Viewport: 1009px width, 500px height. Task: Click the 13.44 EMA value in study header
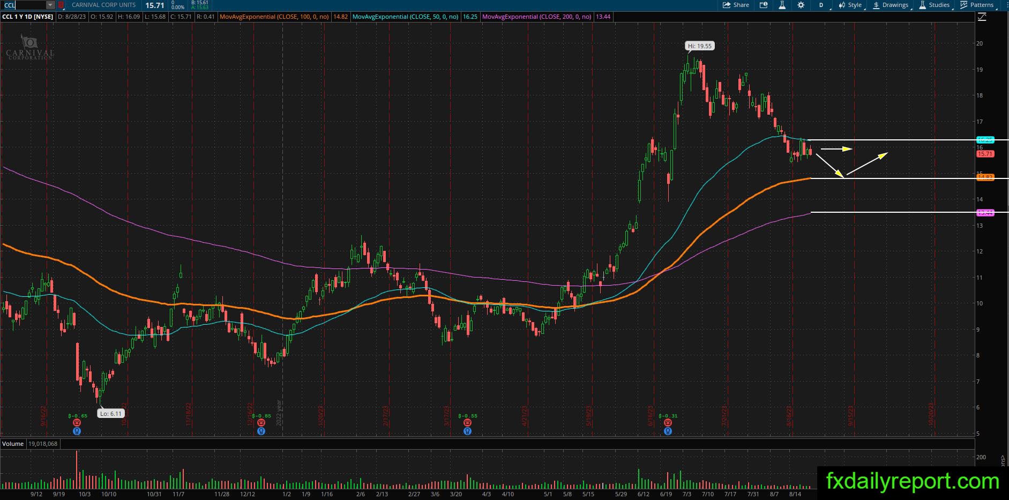[x=603, y=17]
